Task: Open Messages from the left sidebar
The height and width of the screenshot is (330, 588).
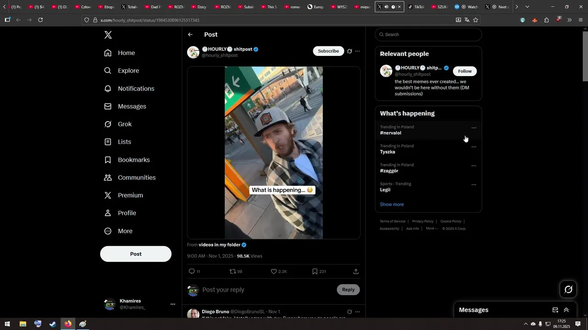Action: point(125,106)
